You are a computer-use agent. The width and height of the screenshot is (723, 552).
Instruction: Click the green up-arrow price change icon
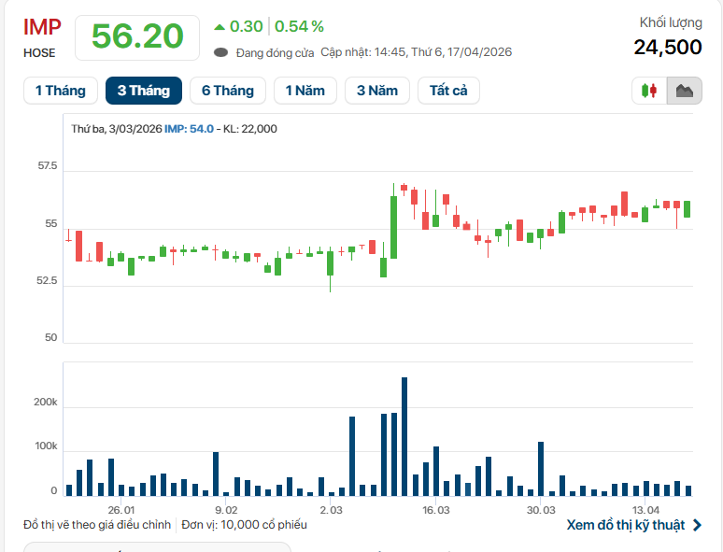point(219,27)
